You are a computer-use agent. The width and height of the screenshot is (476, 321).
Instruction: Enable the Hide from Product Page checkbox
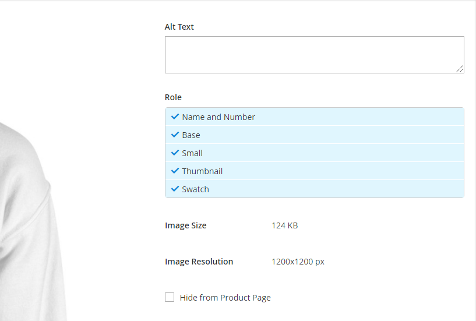(170, 297)
